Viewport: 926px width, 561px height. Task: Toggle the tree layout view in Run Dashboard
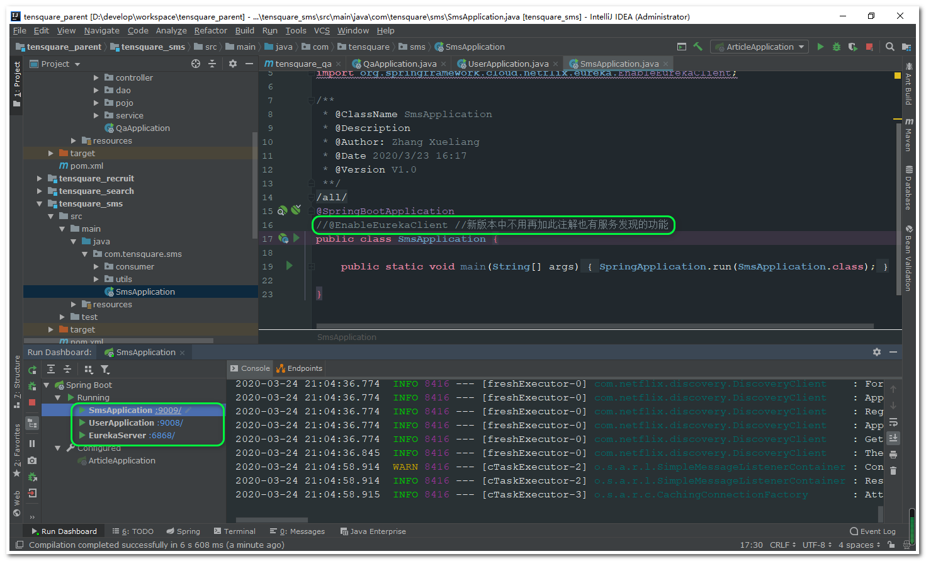pyautogui.click(x=32, y=424)
